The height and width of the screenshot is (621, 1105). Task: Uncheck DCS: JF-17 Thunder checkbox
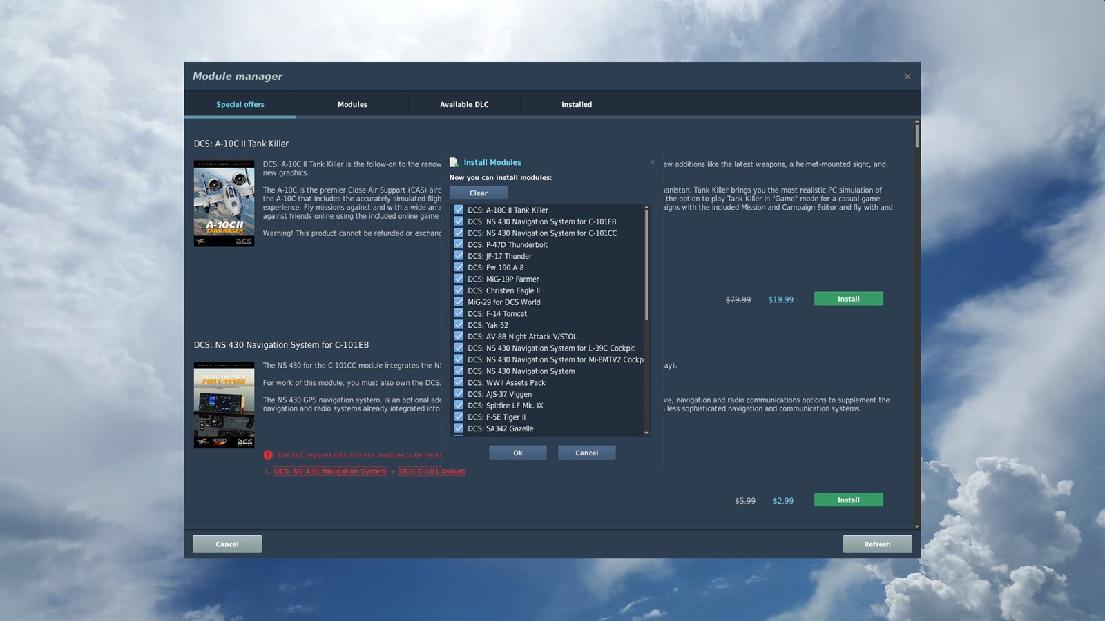[459, 256]
